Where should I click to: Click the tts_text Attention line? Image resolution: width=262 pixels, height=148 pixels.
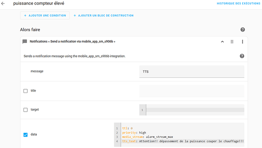[183, 141]
